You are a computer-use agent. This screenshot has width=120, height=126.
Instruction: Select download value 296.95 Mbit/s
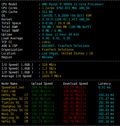tap(75, 99)
